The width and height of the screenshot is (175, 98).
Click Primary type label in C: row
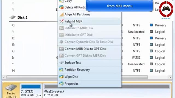point(161,25)
